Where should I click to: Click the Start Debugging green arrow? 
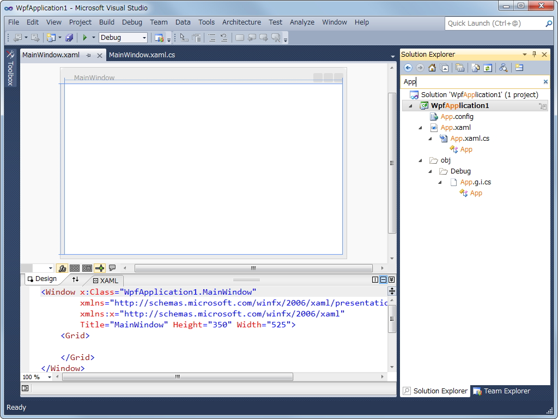click(x=84, y=38)
